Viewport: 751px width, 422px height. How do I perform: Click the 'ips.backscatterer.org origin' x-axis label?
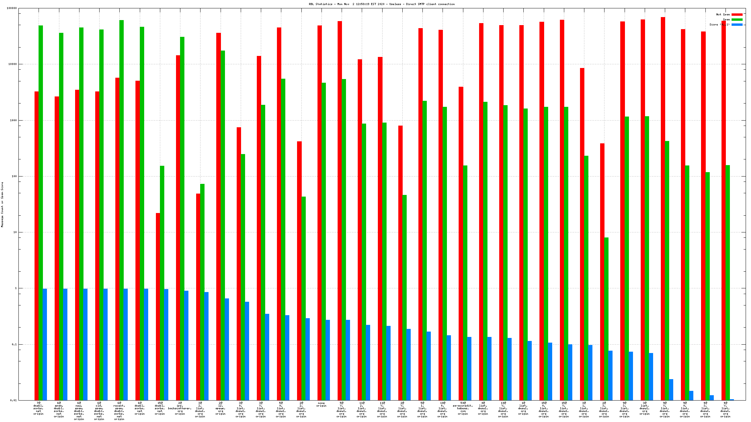(x=180, y=408)
